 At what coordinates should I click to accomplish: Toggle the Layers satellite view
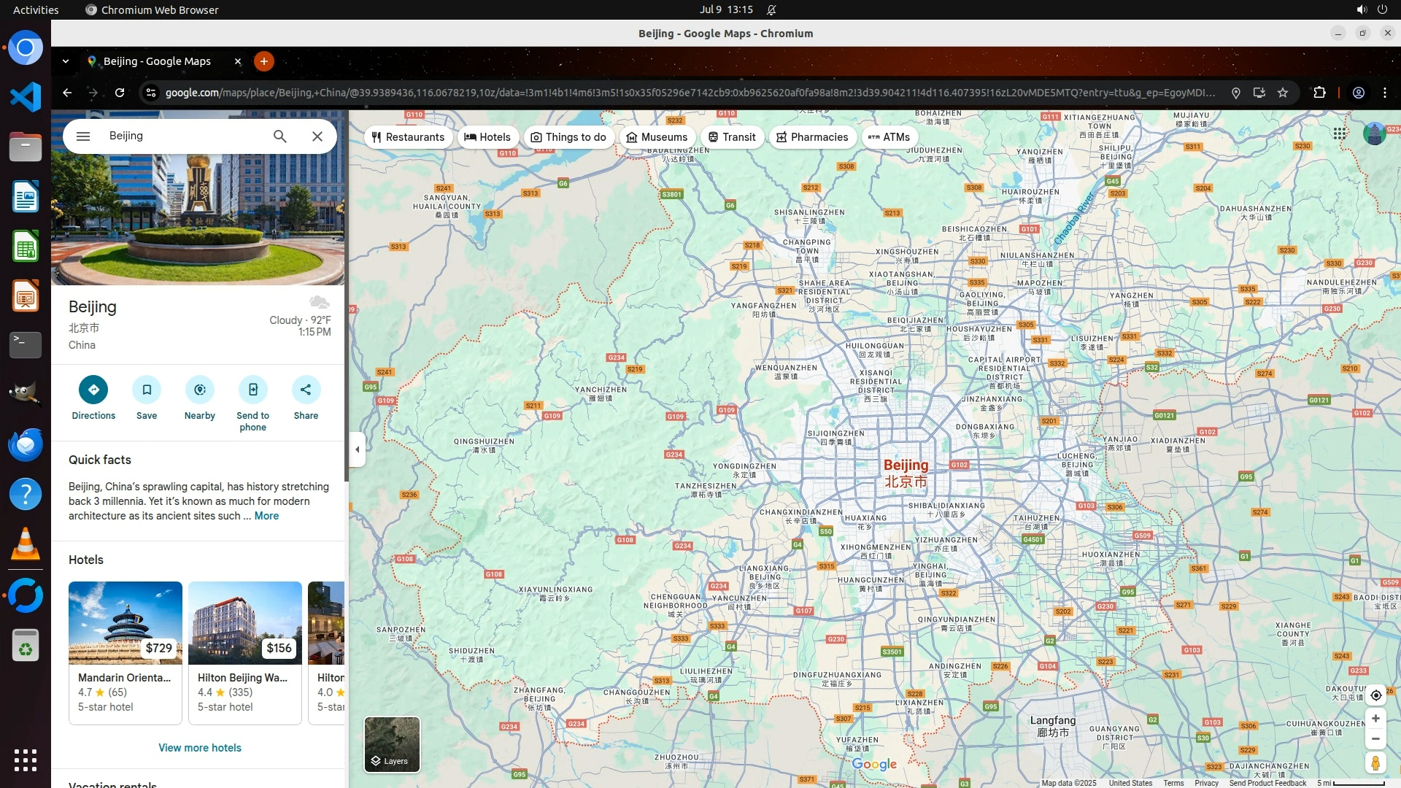[392, 744]
